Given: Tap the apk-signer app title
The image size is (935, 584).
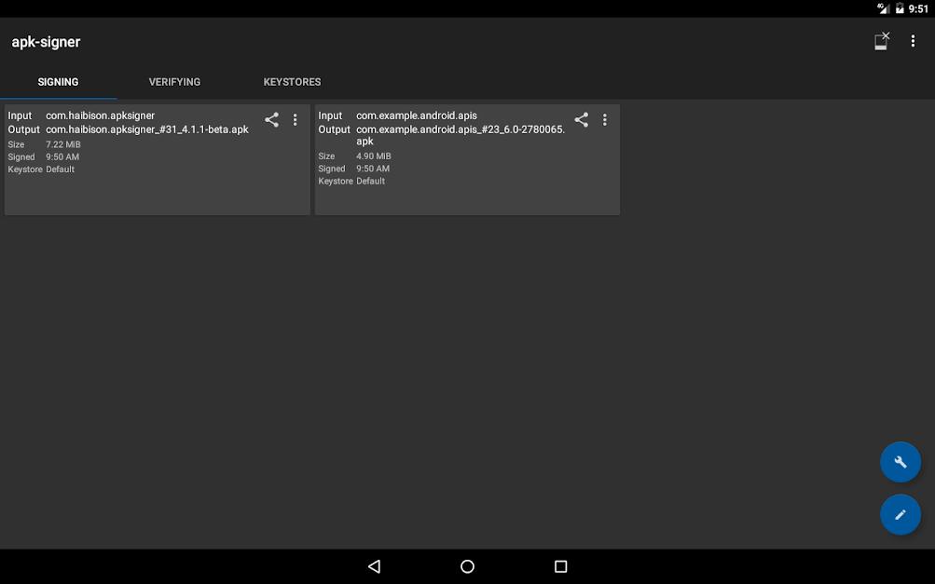Looking at the screenshot, I should (x=47, y=42).
